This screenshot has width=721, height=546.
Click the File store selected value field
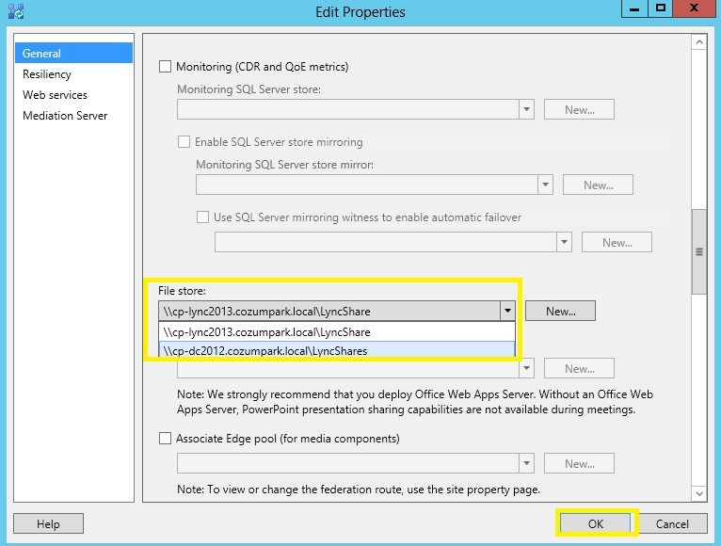329,311
